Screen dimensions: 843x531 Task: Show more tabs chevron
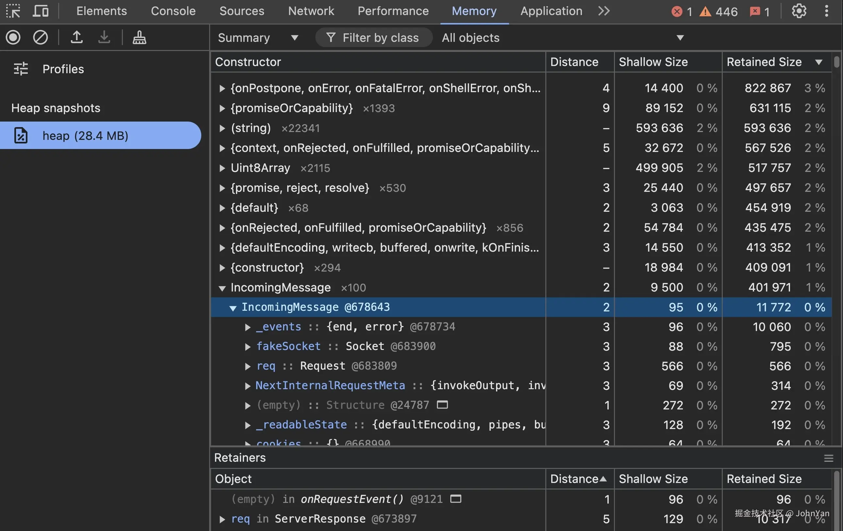tap(604, 11)
